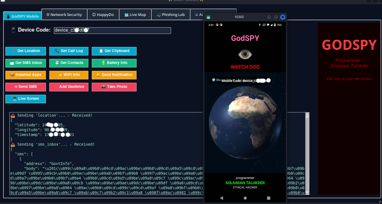Click the V2102 window title
Viewport: 382px width, 204px height.
click(239, 17)
